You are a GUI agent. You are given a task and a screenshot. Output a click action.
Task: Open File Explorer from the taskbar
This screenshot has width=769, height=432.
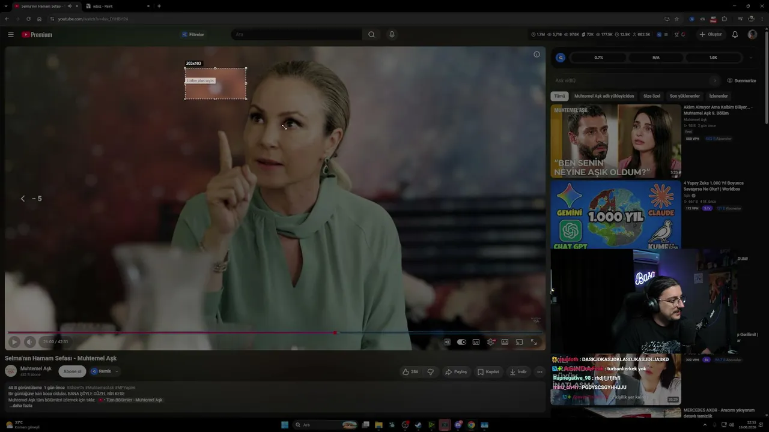click(x=378, y=425)
